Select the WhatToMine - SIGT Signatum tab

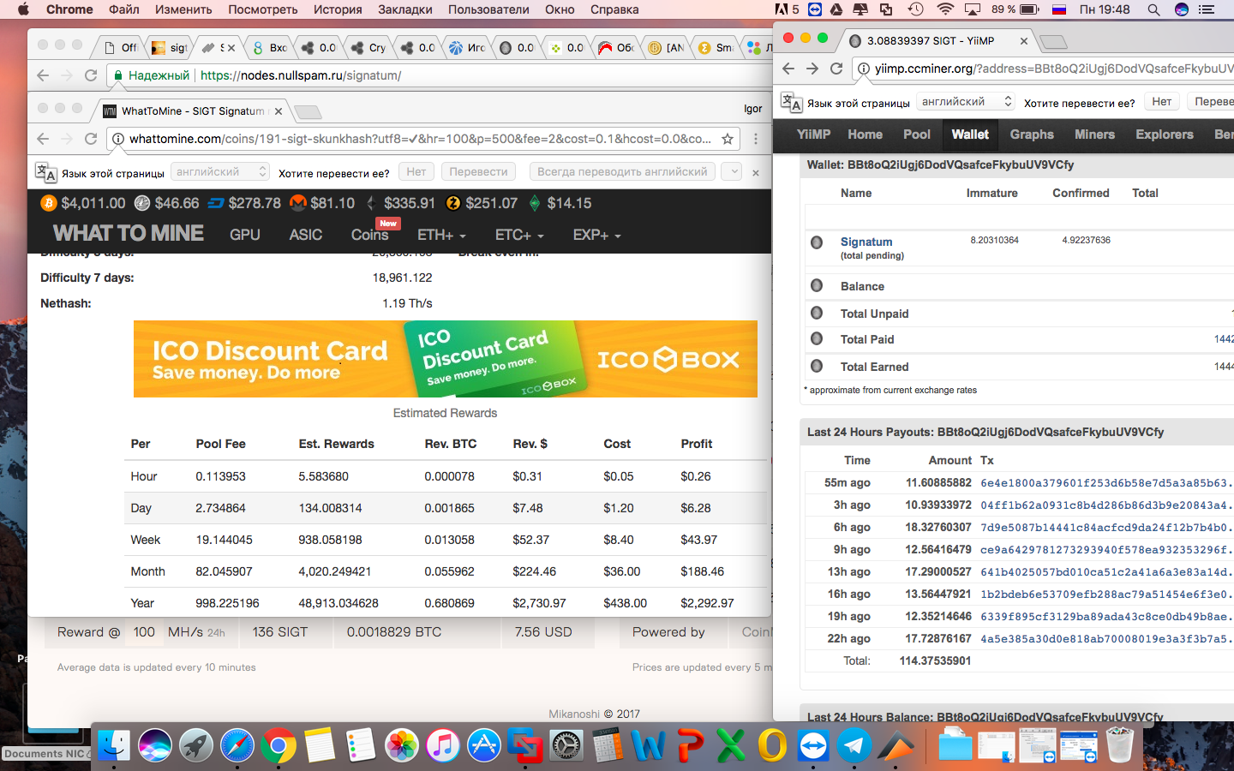click(x=193, y=111)
